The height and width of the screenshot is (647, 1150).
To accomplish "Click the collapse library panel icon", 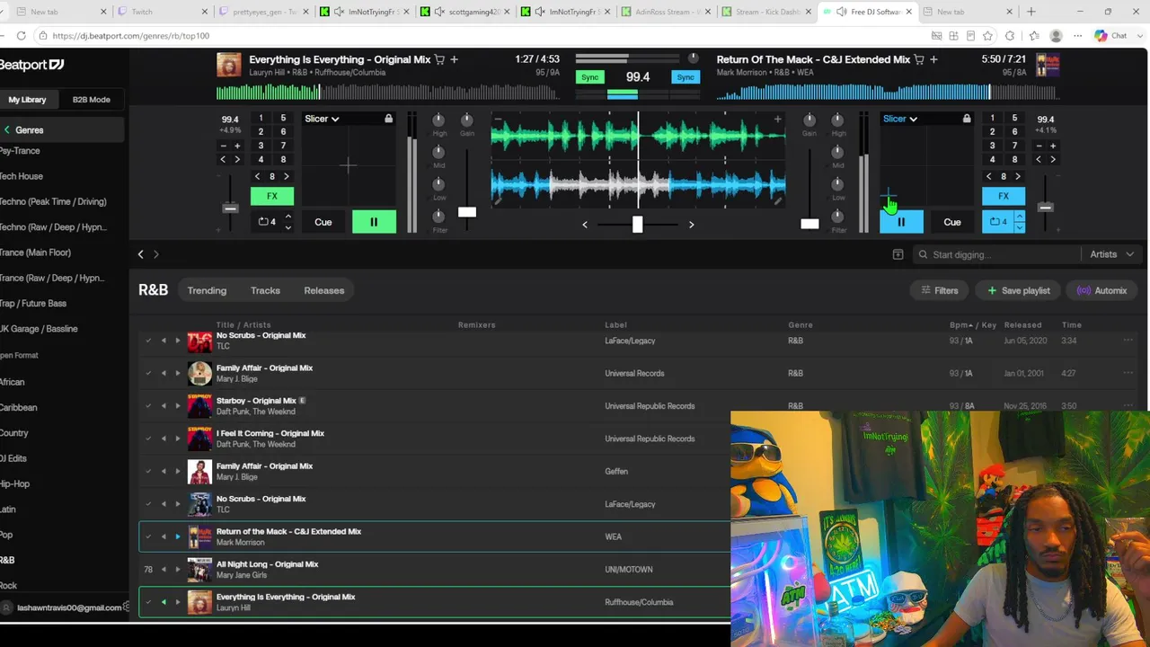I will 898,254.
